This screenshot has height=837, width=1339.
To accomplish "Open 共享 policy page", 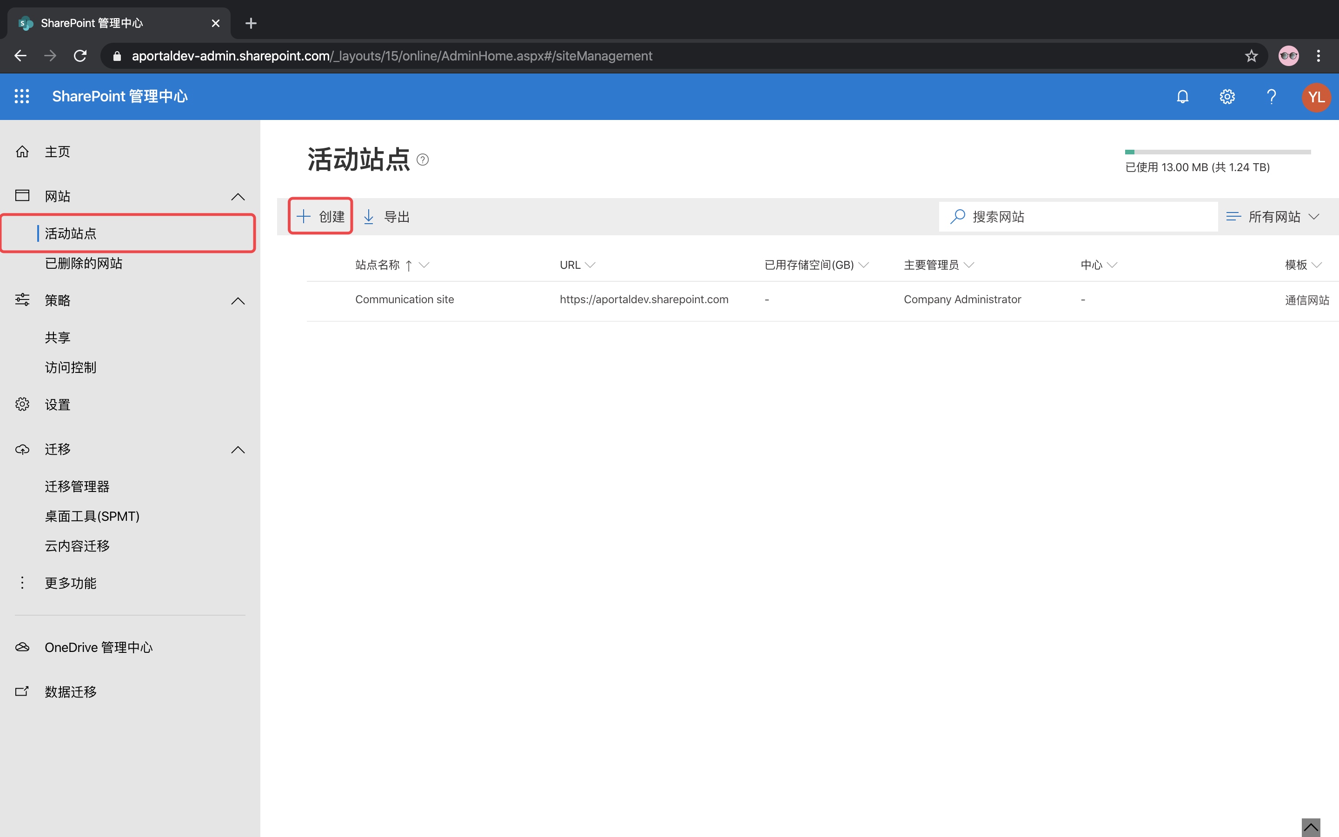I will (58, 338).
